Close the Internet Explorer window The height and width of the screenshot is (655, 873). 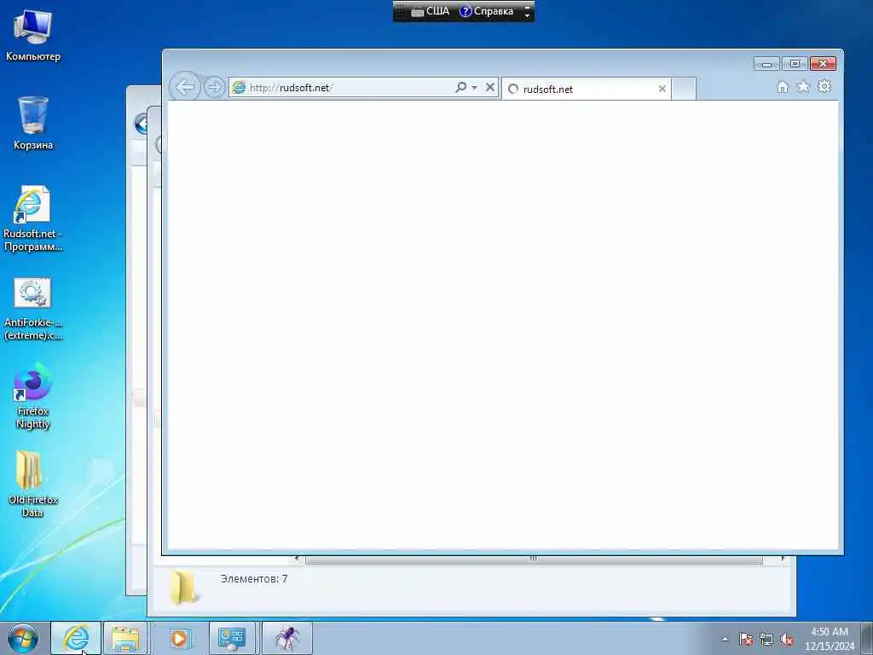pyautogui.click(x=823, y=64)
